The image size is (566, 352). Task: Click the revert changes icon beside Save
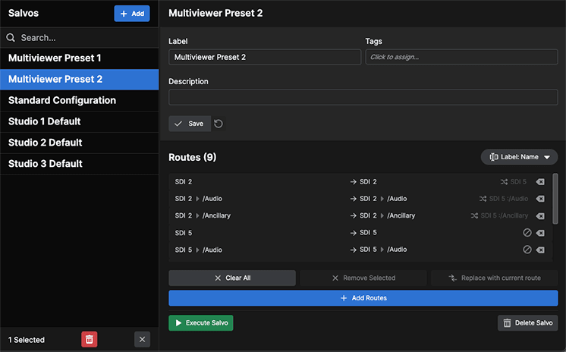[219, 124]
